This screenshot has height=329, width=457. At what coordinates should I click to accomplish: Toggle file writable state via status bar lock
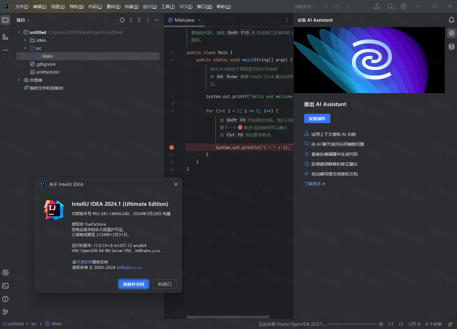point(450,324)
